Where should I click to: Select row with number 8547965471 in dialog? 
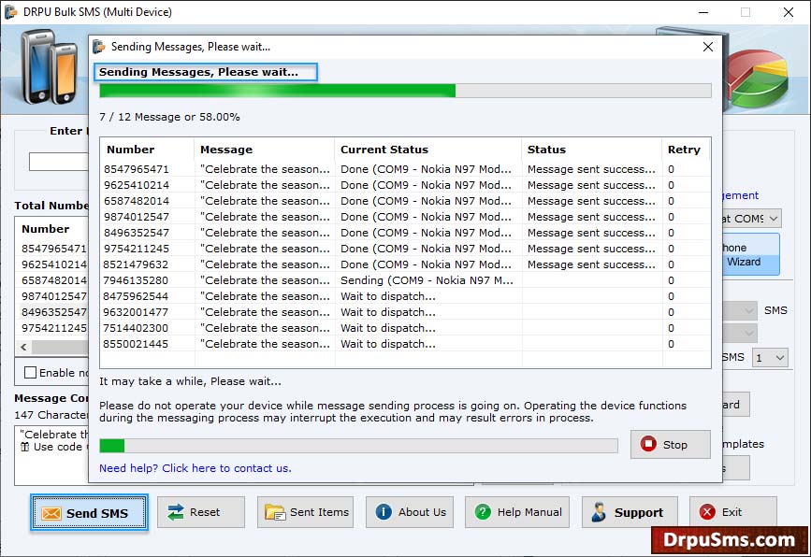coord(406,169)
